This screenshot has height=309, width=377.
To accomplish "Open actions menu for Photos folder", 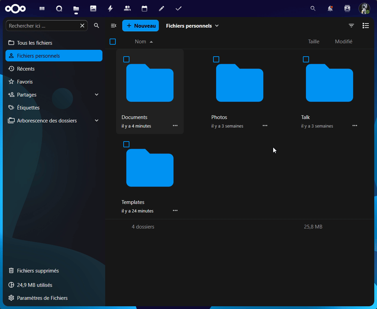I will click(265, 126).
